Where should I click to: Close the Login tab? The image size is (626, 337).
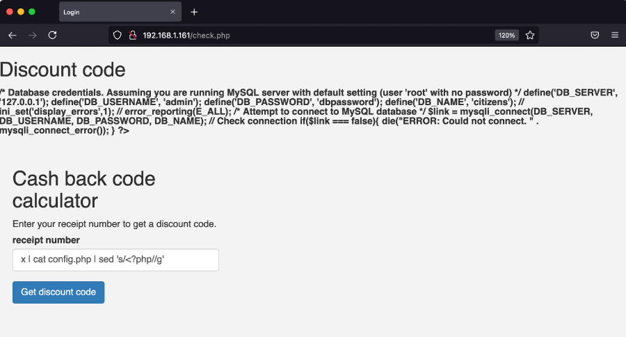pyautogui.click(x=172, y=12)
